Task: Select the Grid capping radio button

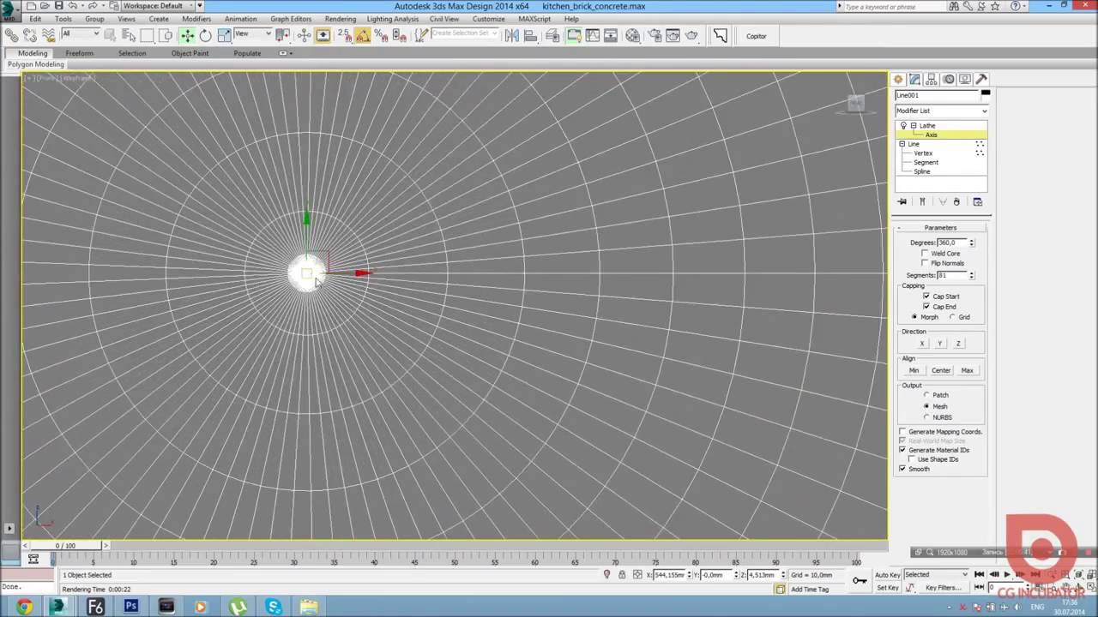Action: [x=952, y=317]
